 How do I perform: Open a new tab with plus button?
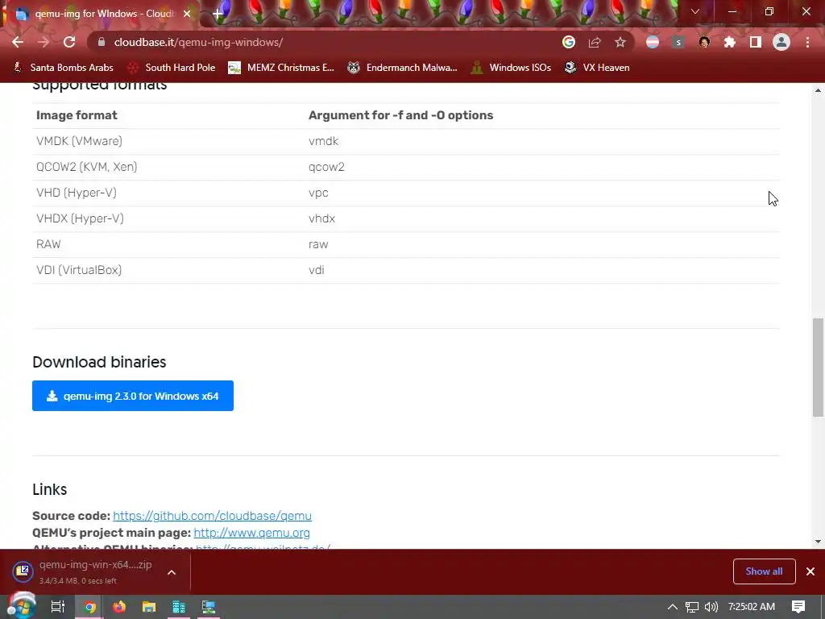click(x=218, y=15)
